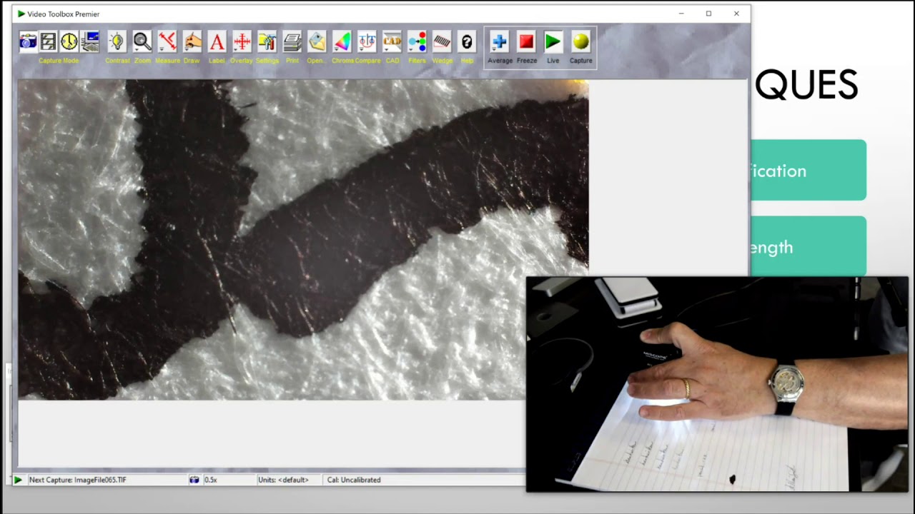Open the Chroma color tool
The image size is (915, 514).
342,42
